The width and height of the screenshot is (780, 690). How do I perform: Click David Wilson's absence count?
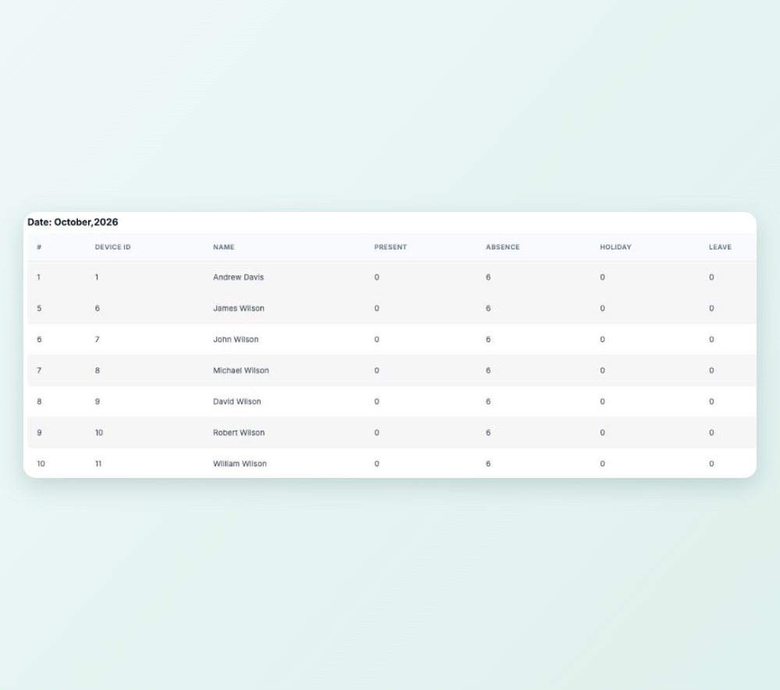[x=488, y=402]
